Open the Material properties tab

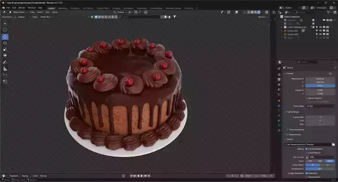click(279, 130)
